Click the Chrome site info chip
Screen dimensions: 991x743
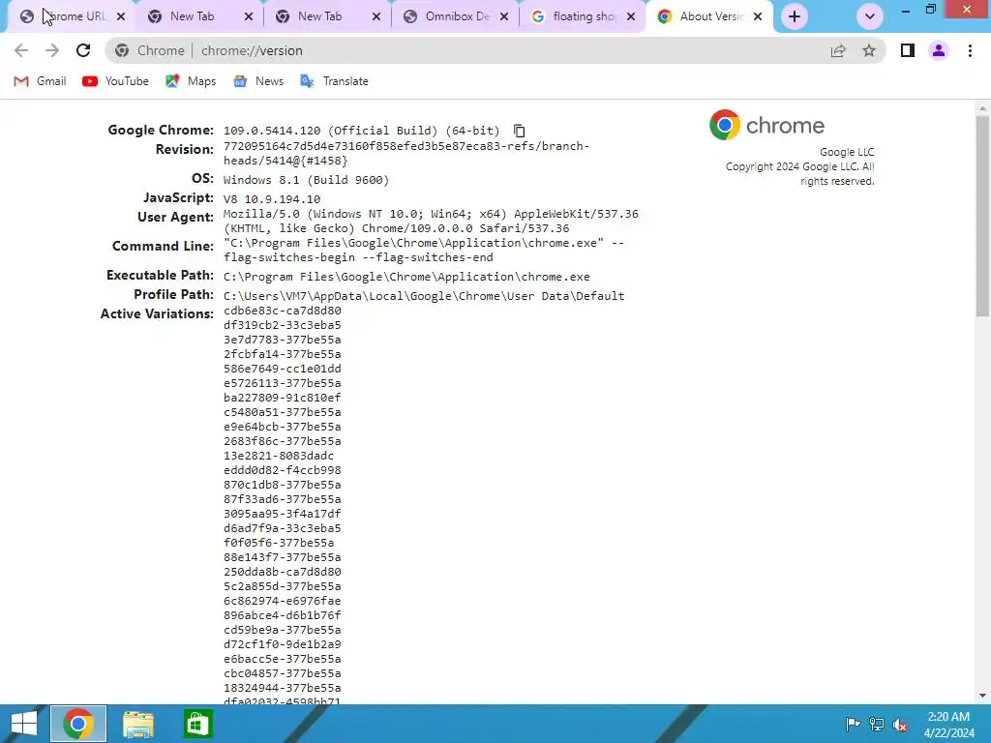coord(150,50)
